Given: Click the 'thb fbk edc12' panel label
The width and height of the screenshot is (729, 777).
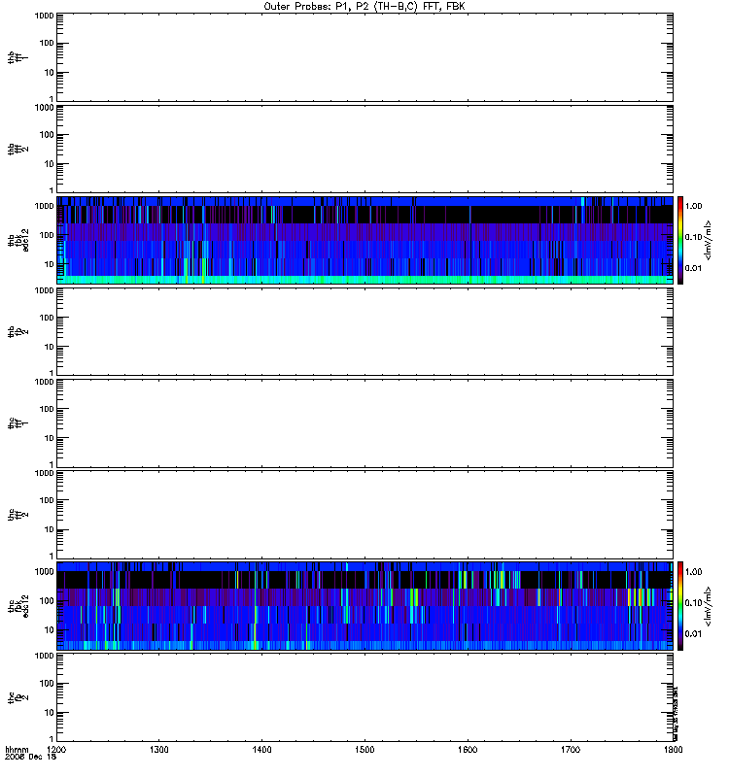Looking at the screenshot, I should 17,240.
